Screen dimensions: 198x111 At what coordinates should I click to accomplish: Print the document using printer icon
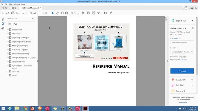point(13,13)
